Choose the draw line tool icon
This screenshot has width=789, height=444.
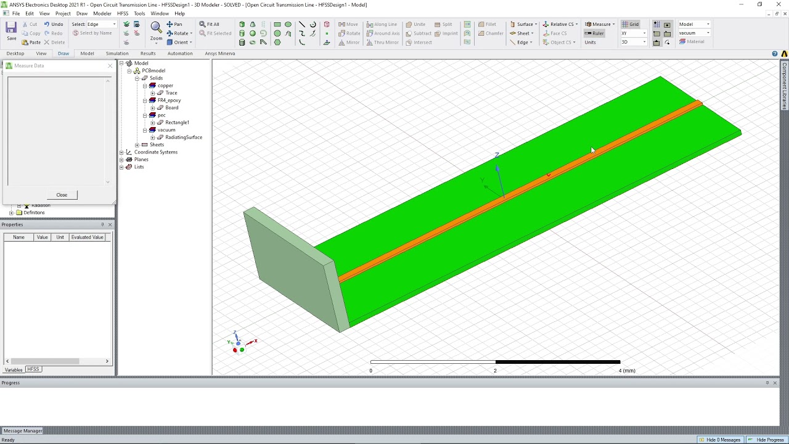(301, 24)
